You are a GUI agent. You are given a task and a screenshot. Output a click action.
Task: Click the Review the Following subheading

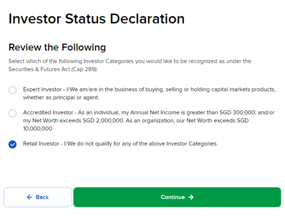pos(57,47)
